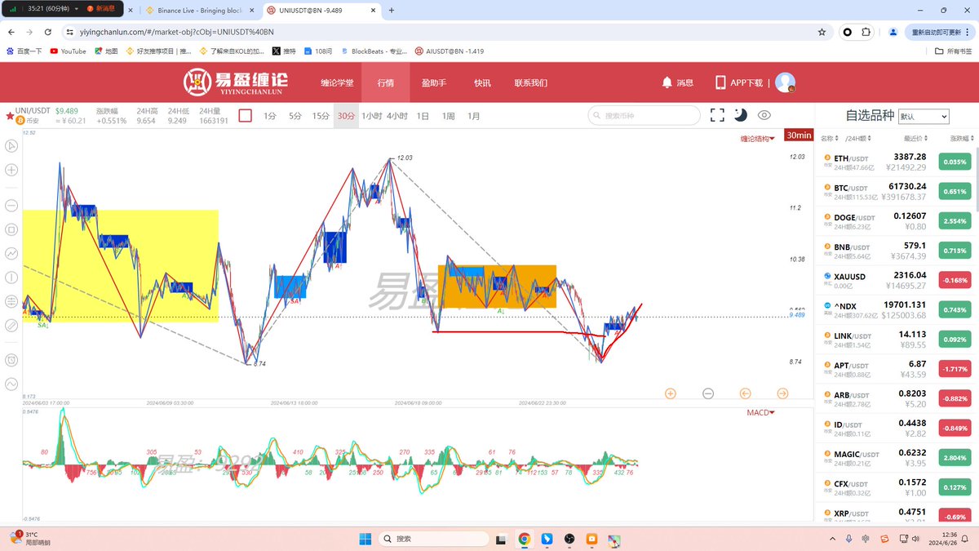The height and width of the screenshot is (551, 979).
Task: Open fullscreen chart mode with bracket icon
Action: pyautogui.click(x=717, y=115)
